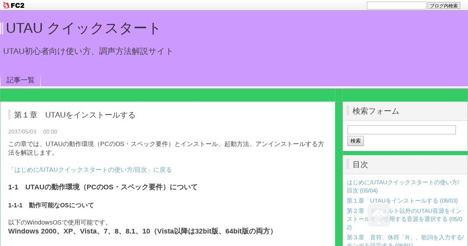Follow the link back to はじめに/目次
Viewport: 468px width, 246px height.
coord(90,170)
